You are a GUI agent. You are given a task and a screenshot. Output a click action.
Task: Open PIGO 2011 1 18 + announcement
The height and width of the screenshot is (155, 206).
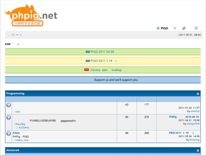click(103, 61)
